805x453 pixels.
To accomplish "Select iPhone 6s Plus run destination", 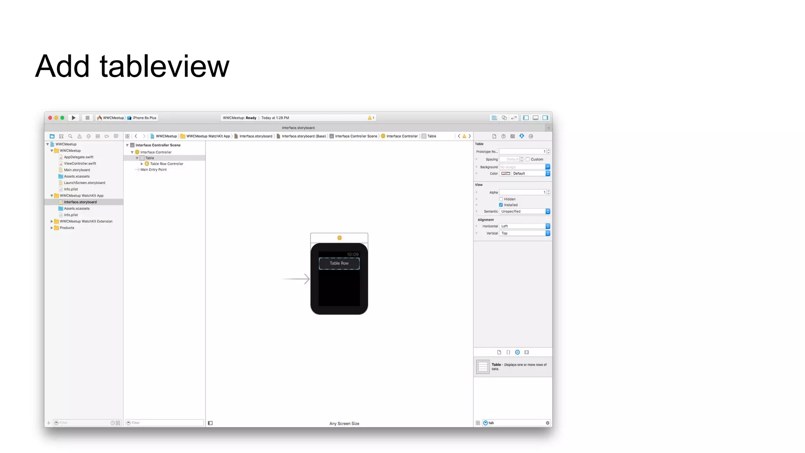I will [142, 118].
